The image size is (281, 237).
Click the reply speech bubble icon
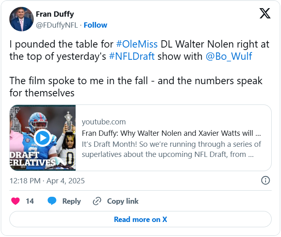click(x=52, y=201)
